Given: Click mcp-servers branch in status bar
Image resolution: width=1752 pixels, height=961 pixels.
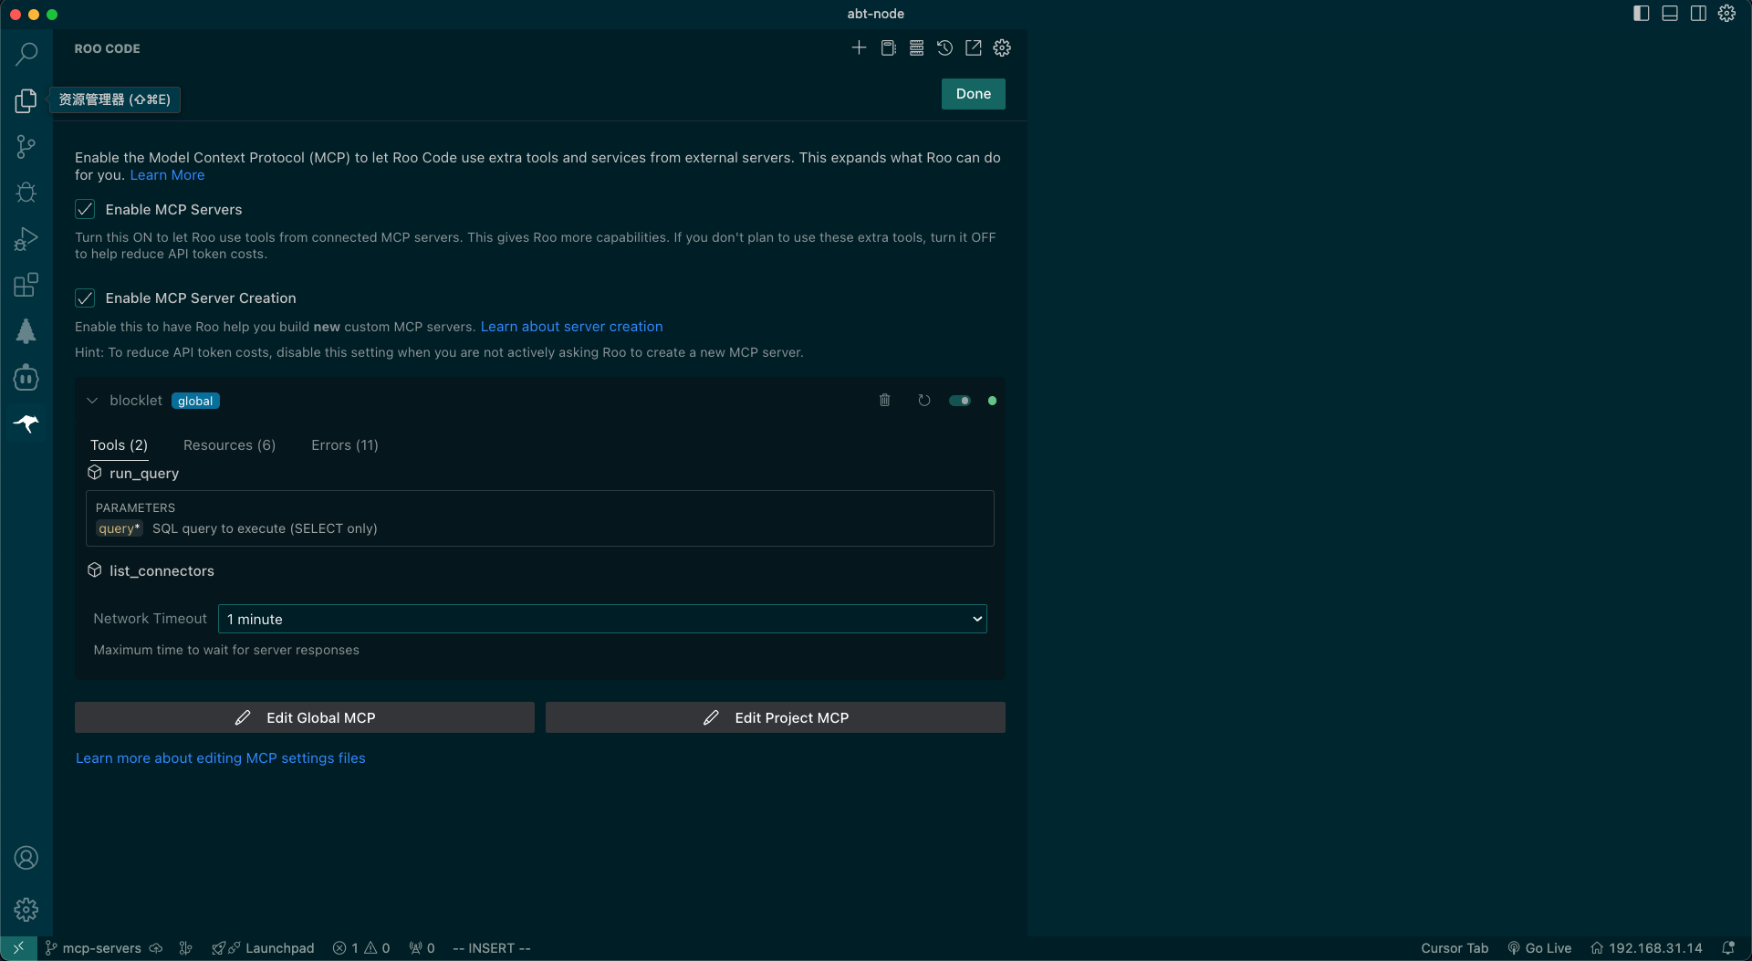Looking at the screenshot, I should click(x=101, y=948).
